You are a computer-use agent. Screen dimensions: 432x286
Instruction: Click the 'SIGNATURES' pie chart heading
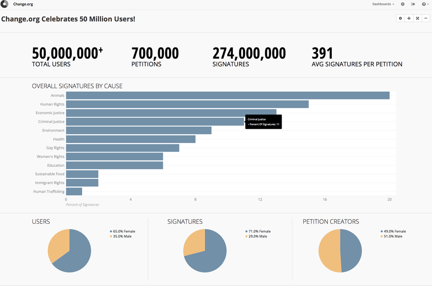(185, 222)
